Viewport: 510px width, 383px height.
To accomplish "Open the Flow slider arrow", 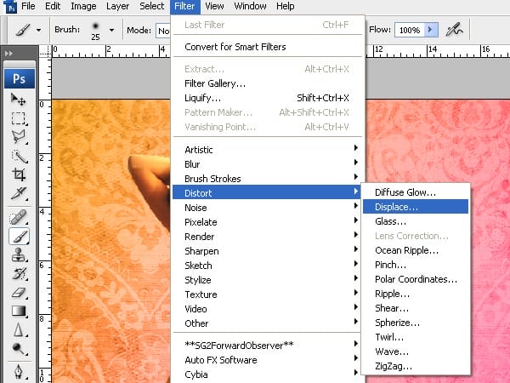I will [430, 30].
